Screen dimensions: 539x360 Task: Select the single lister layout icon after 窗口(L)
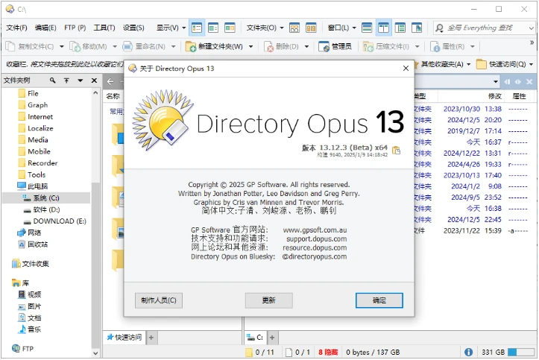[x=367, y=28]
